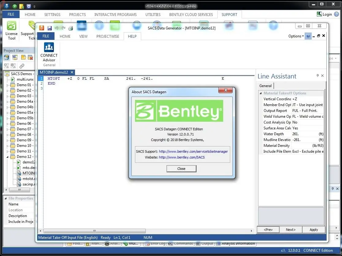Collapse the Demo 12 folder

pos(7,157)
